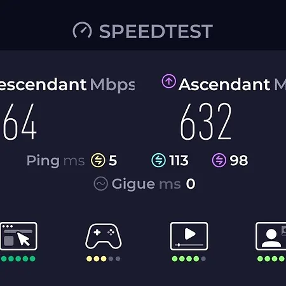This screenshot has height=286, width=286.
Task: Click the Descendant Mbps label
Action: pyautogui.click(x=67, y=85)
